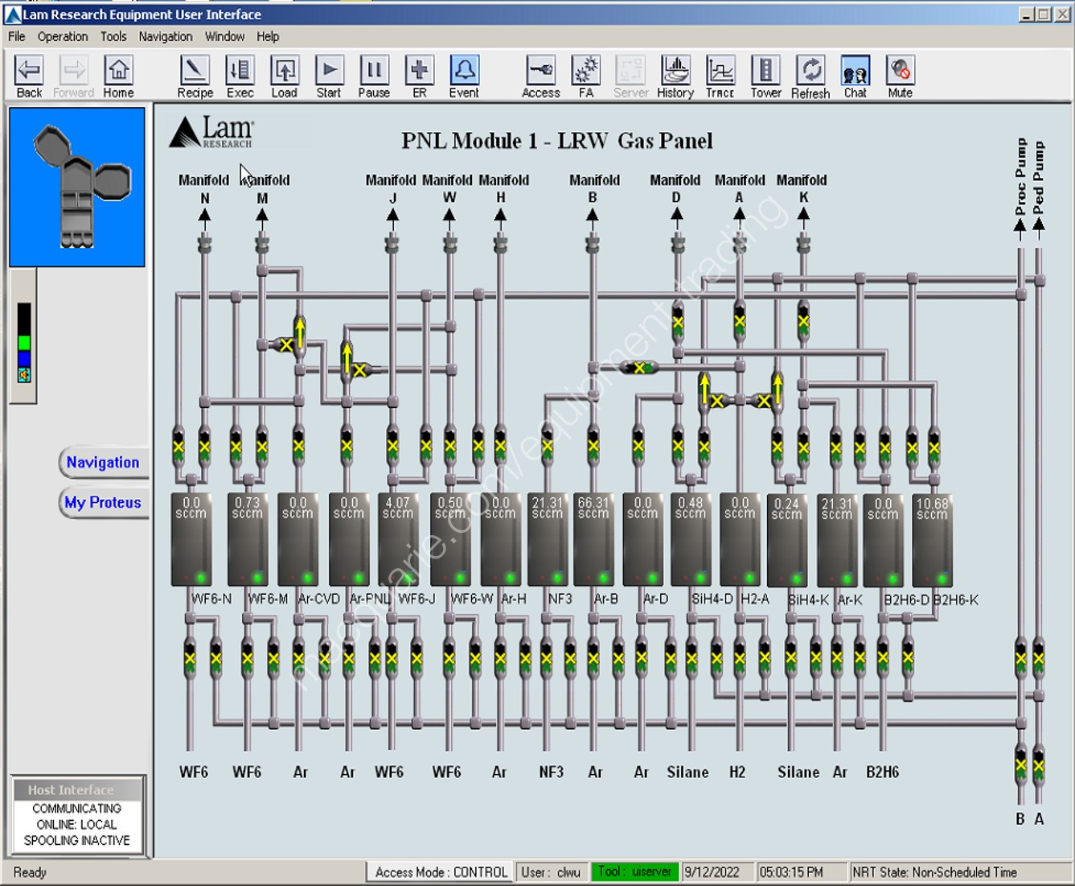
Task: Select the WF6-M mass flow controller
Action: (248, 540)
